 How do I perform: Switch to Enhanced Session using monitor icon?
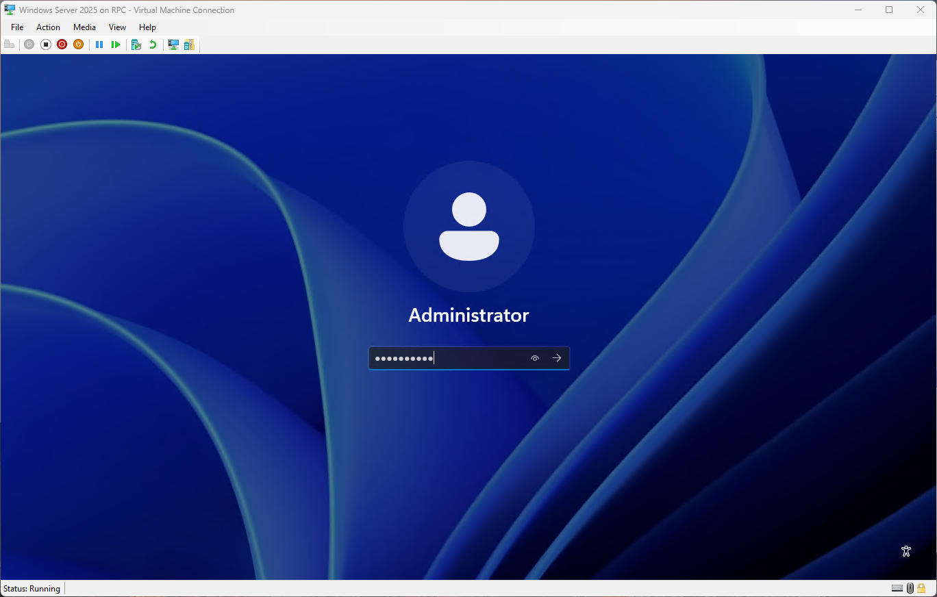pyautogui.click(x=173, y=45)
